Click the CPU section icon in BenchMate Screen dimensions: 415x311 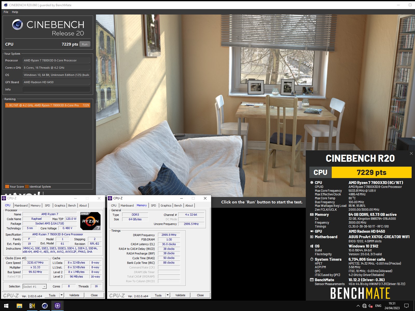tap(312, 182)
